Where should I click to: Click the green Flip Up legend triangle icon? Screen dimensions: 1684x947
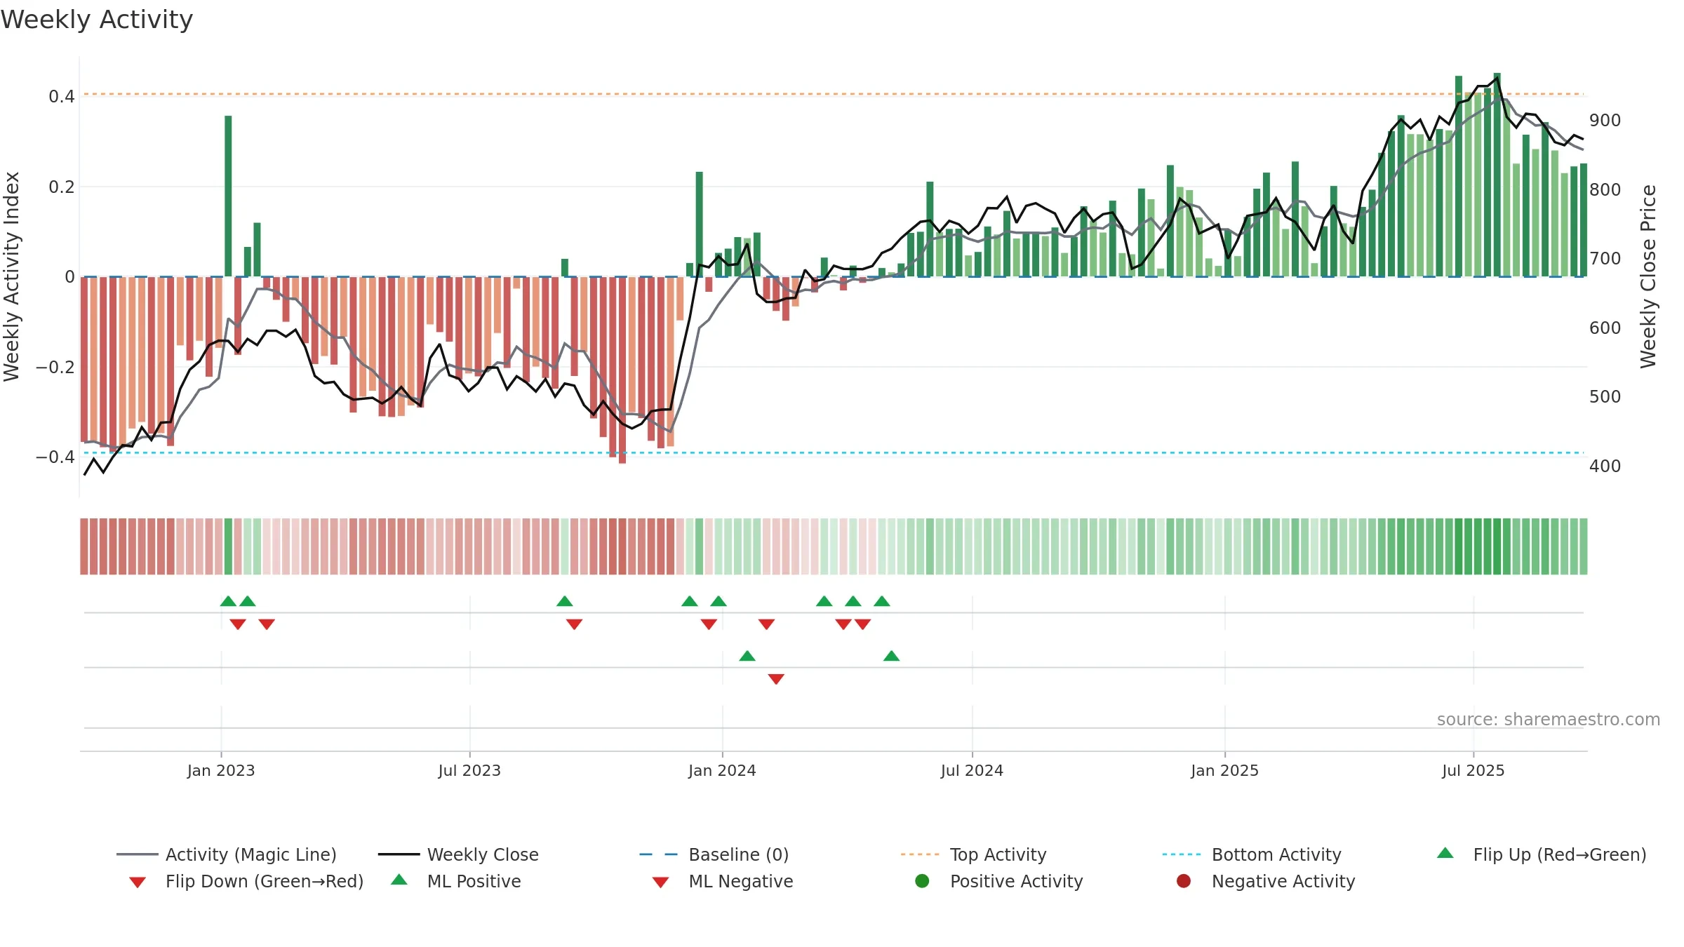pyautogui.click(x=1445, y=853)
